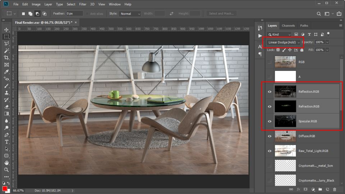Click the Feather input field
The width and height of the screenshot is (345, 194).
[74, 14]
